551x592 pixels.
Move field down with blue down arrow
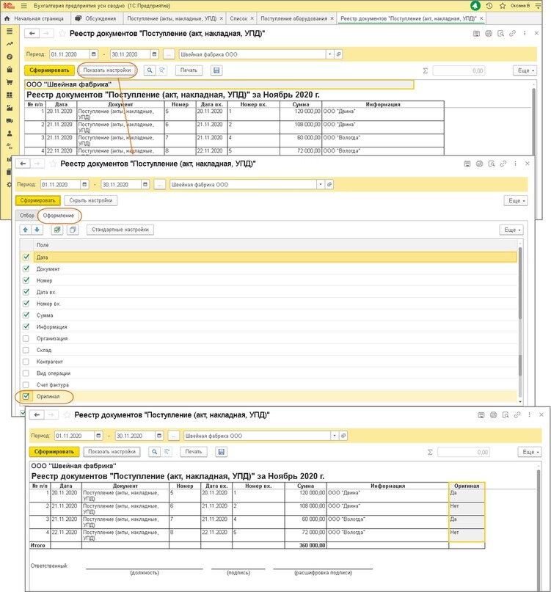coord(37,230)
